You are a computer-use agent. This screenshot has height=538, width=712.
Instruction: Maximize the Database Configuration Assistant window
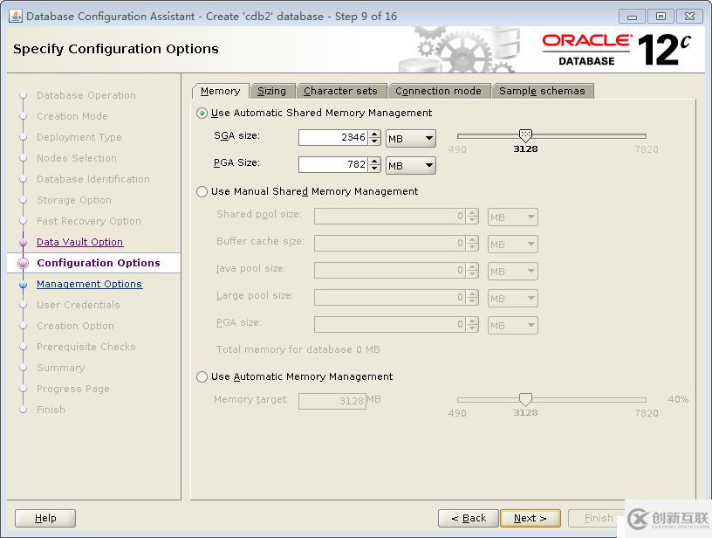(x=661, y=17)
